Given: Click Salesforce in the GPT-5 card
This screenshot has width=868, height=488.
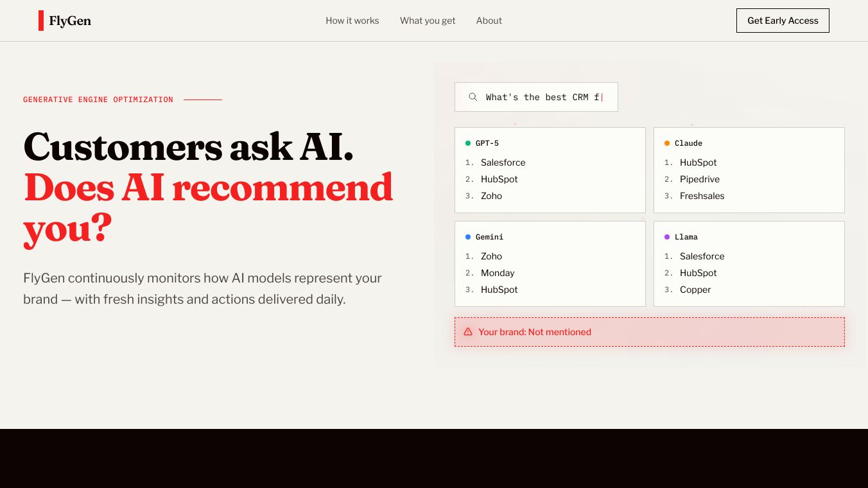Looking at the screenshot, I should 503,162.
